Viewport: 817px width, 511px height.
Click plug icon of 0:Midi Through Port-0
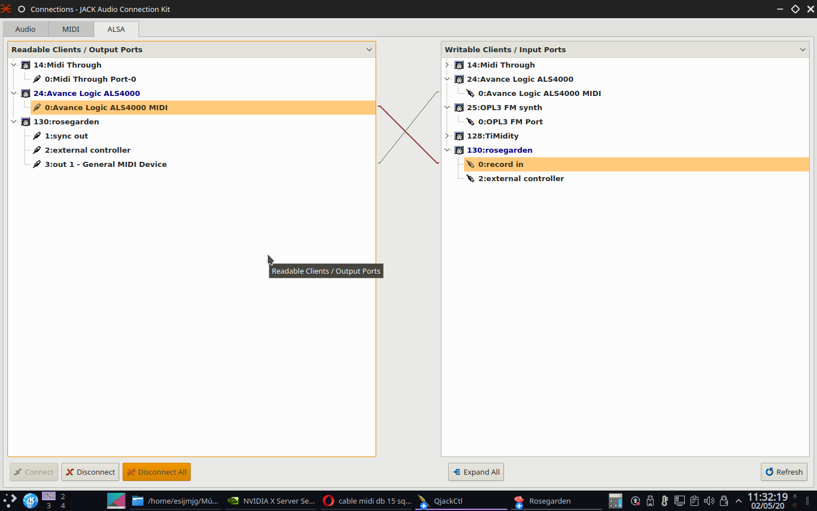(37, 79)
